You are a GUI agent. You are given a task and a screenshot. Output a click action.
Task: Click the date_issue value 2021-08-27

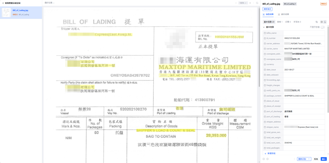pyautogui.click(x=289, y=70)
